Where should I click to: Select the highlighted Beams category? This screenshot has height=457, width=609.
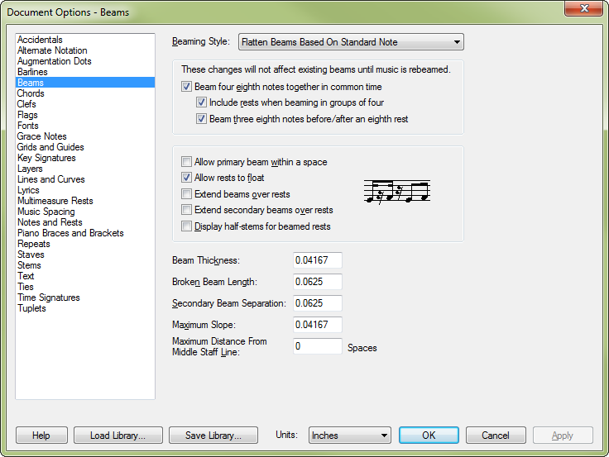[x=85, y=83]
